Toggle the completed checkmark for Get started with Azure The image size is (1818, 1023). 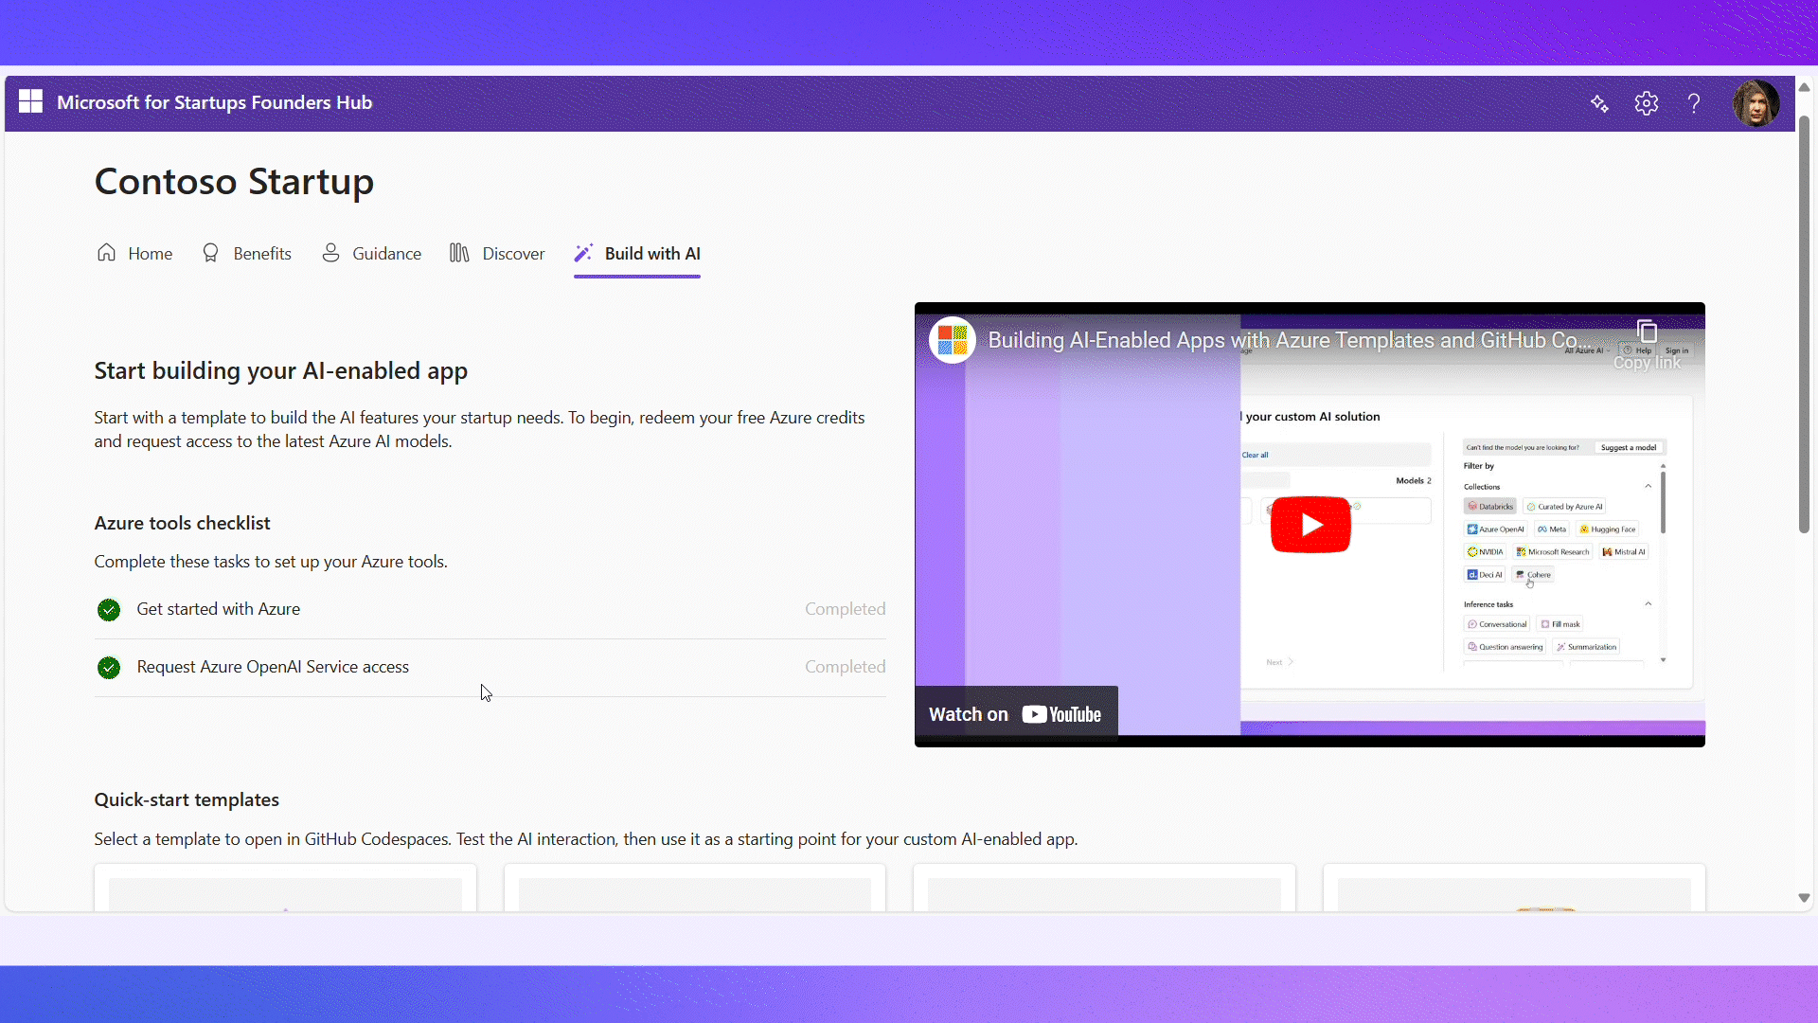108,609
